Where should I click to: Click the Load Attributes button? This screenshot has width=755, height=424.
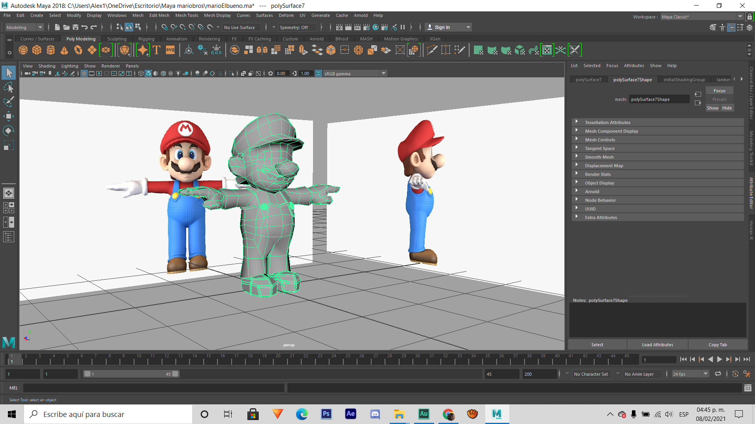[x=657, y=344]
